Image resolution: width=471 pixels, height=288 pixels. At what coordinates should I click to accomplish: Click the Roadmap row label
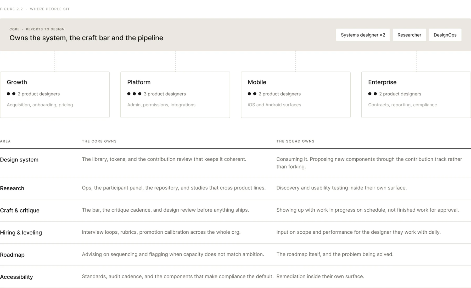pyautogui.click(x=12, y=255)
